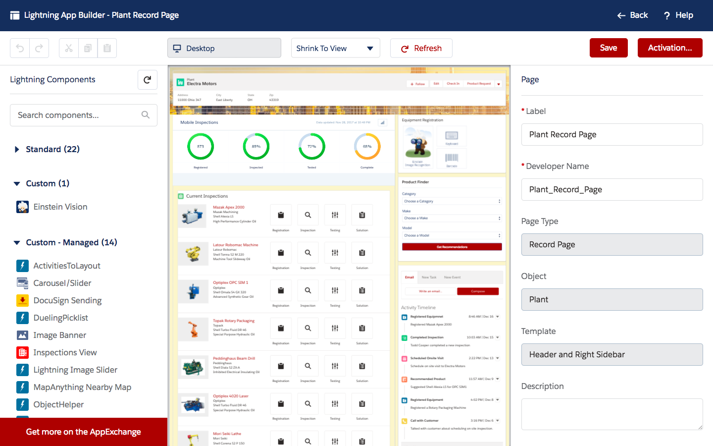Select the Image Banner icon
Viewport: 713px width, 446px height.
pyautogui.click(x=22, y=335)
